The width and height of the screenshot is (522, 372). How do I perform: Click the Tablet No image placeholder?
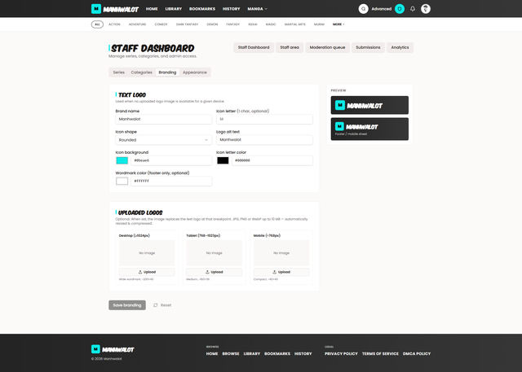click(214, 253)
